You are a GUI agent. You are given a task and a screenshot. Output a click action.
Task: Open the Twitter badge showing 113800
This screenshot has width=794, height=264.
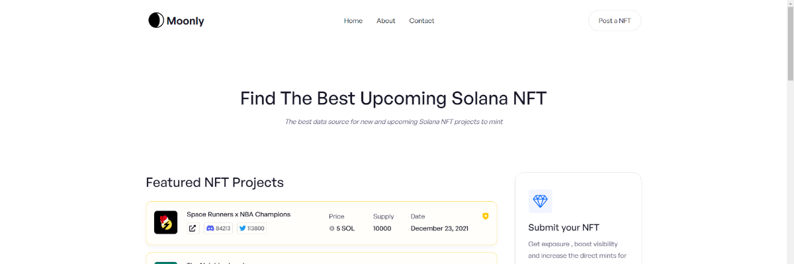coord(251,228)
